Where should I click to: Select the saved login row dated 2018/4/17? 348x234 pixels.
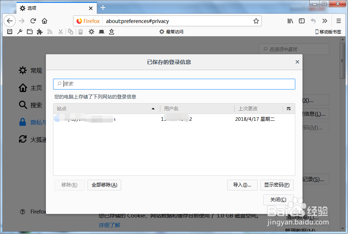click(174, 119)
